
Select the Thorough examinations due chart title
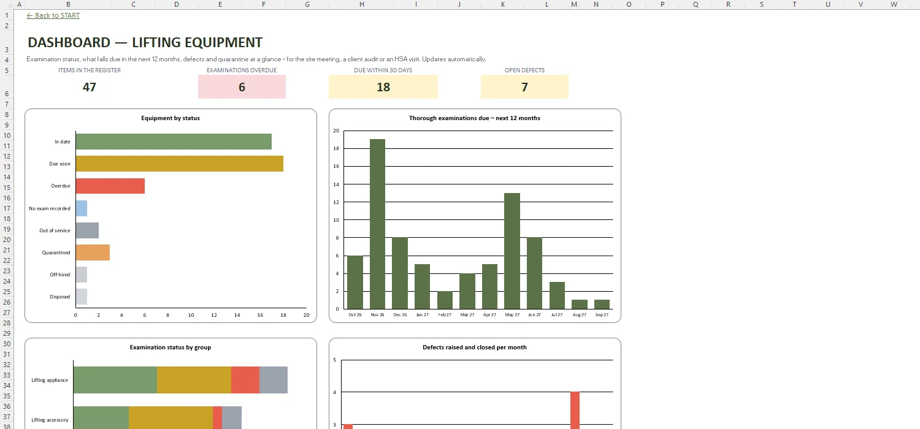(x=475, y=118)
